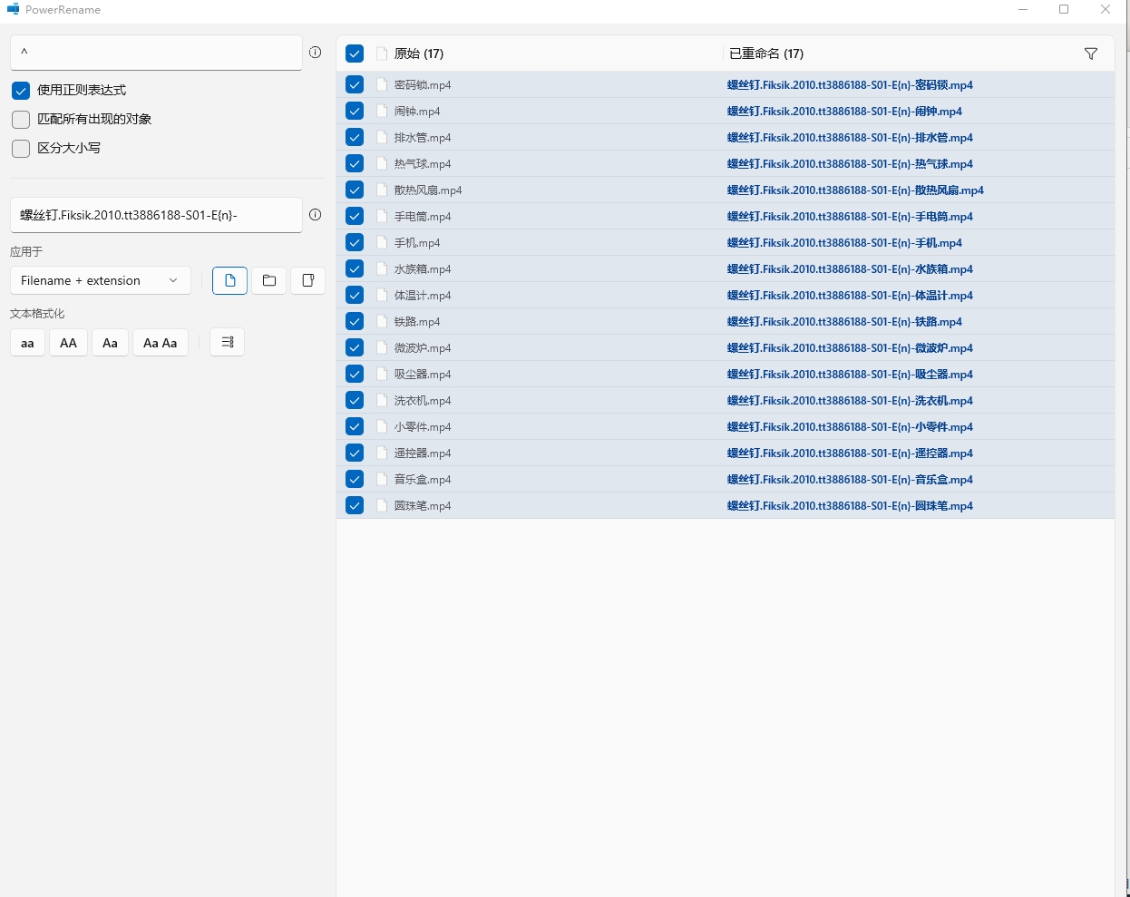Uncheck the 音乐盒.mp4 row checkbox

pos(355,479)
